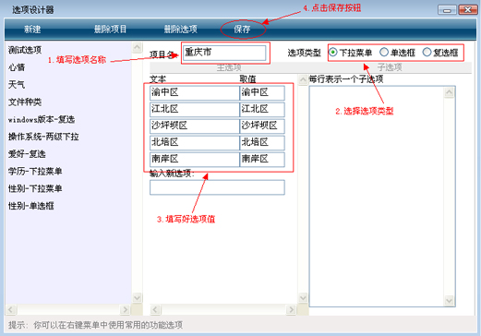Click the 北培区 text cell

pos(195,143)
